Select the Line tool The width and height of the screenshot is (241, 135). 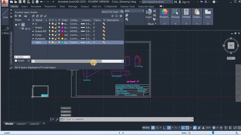(x=5, y=14)
